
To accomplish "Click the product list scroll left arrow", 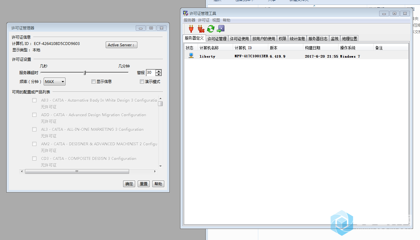I will click(22, 171).
